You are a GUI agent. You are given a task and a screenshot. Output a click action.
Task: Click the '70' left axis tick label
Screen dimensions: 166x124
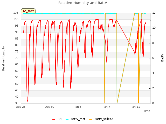point(17,58)
